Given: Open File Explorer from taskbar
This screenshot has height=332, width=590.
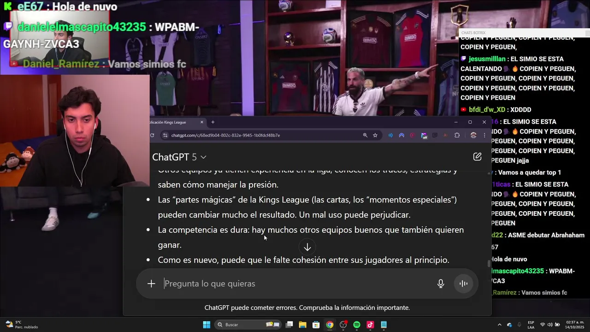Looking at the screenshot, I should (x=303, y=325).
